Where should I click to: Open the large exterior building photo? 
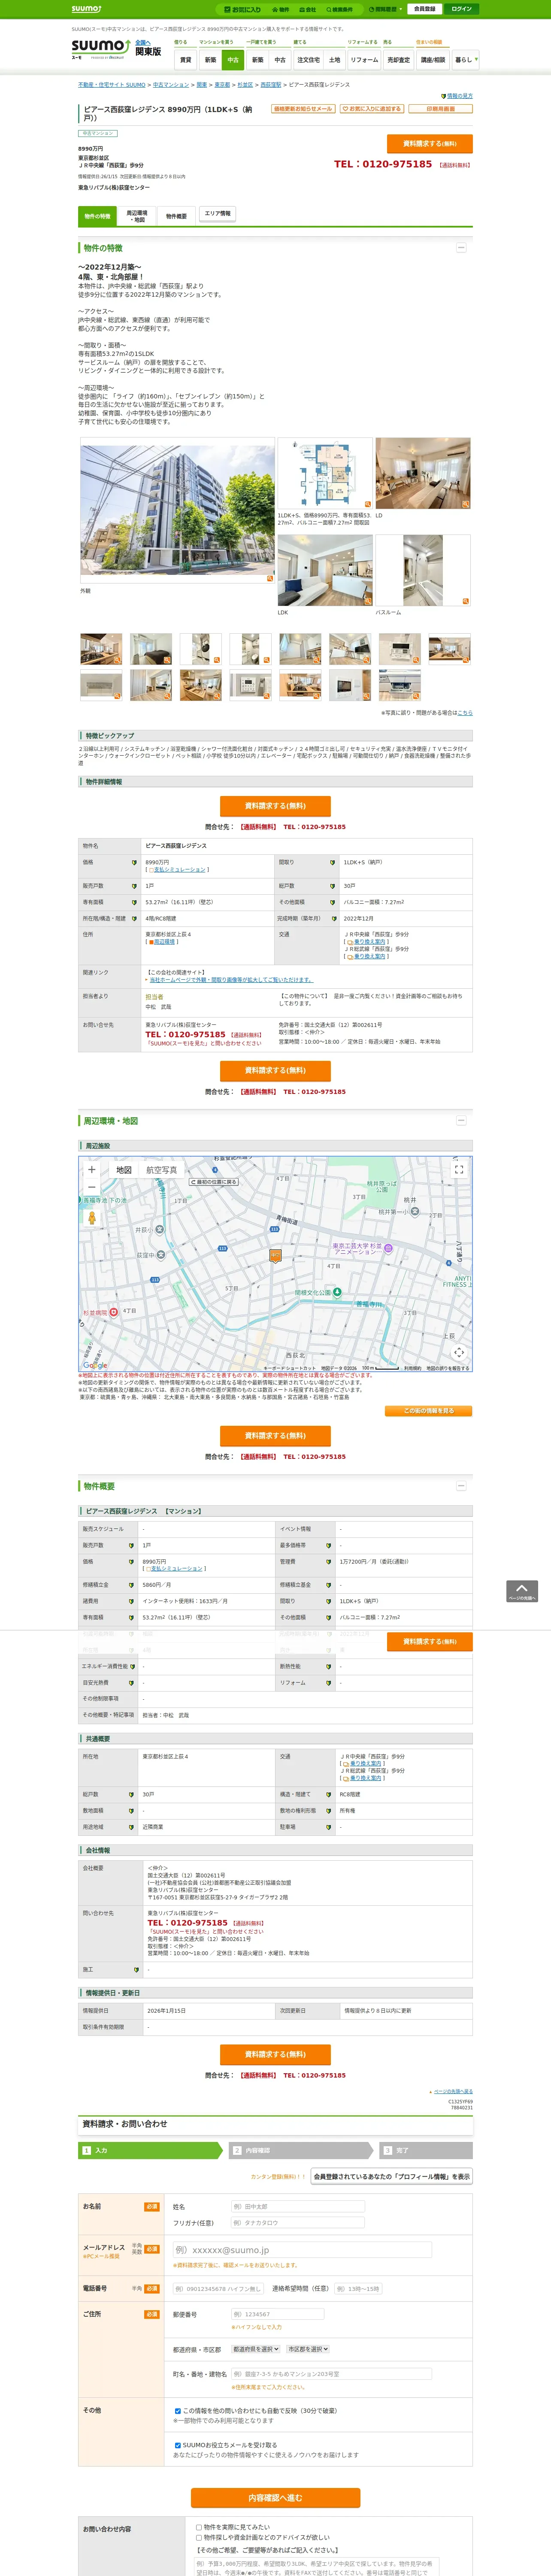pos(177,510)
